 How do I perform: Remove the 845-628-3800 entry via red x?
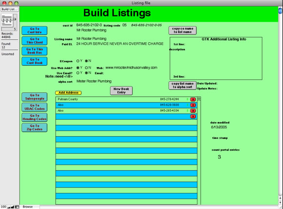[193, 105]
